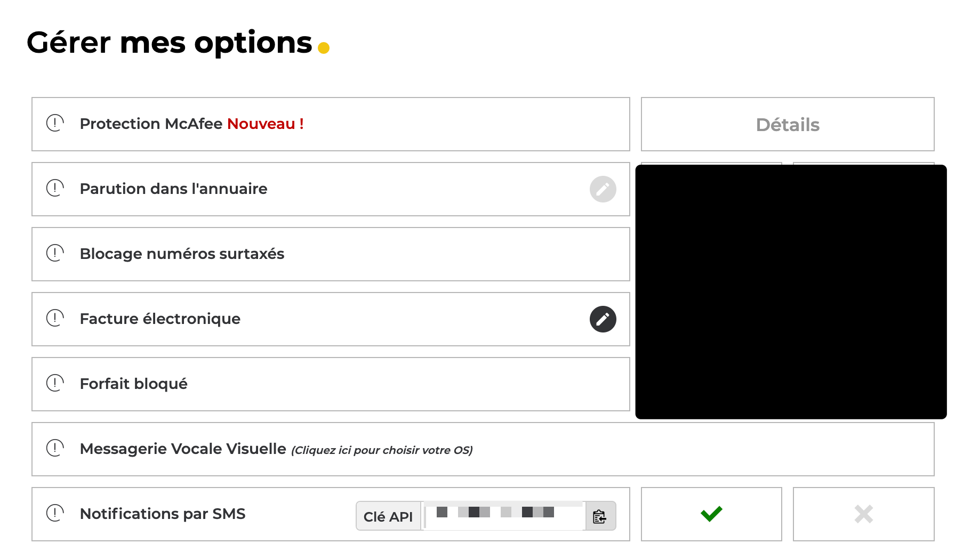
Task: Click info icon beside Blocage numéros surtaxés
Action: click(55, 253)
